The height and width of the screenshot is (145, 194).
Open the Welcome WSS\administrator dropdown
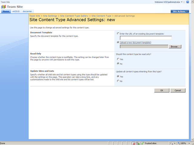[169, 2]
